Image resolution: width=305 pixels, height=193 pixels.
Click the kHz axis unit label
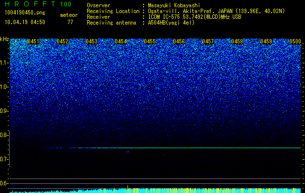tap(4, 39)
